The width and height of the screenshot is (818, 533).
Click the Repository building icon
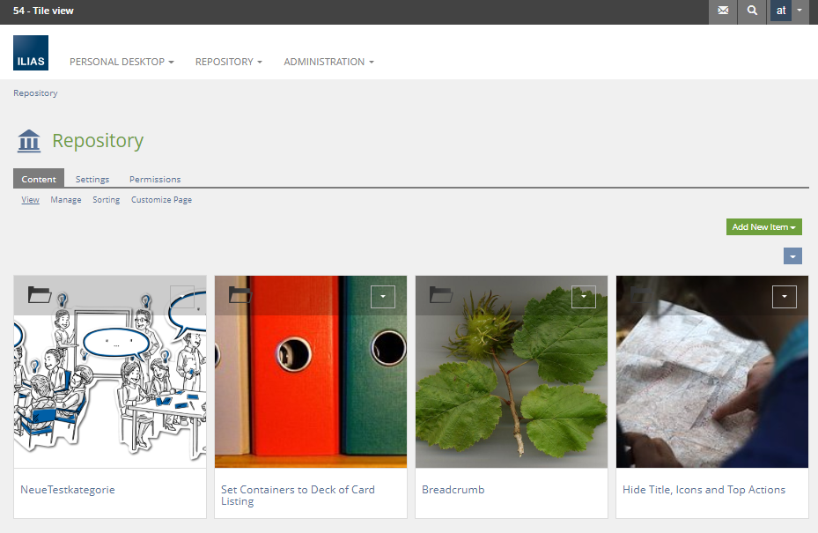point(29,141)
